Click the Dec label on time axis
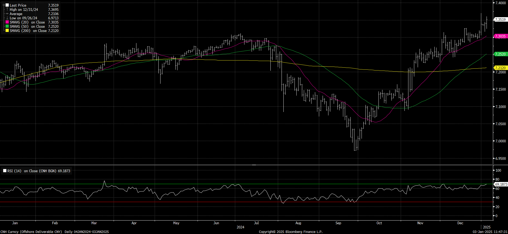 tap(460, 223)
